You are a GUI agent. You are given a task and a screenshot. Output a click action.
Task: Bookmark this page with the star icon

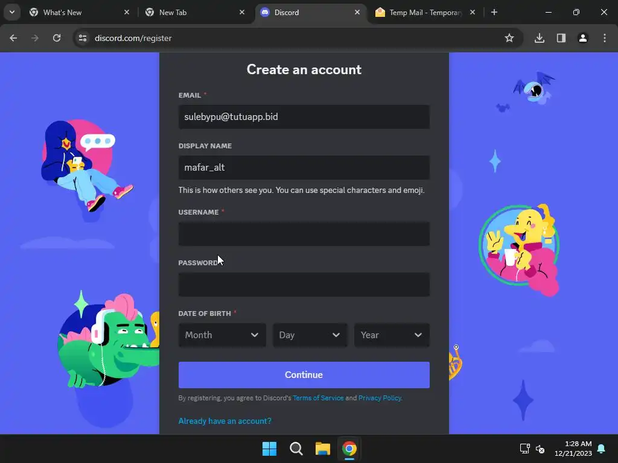point(509,38)
